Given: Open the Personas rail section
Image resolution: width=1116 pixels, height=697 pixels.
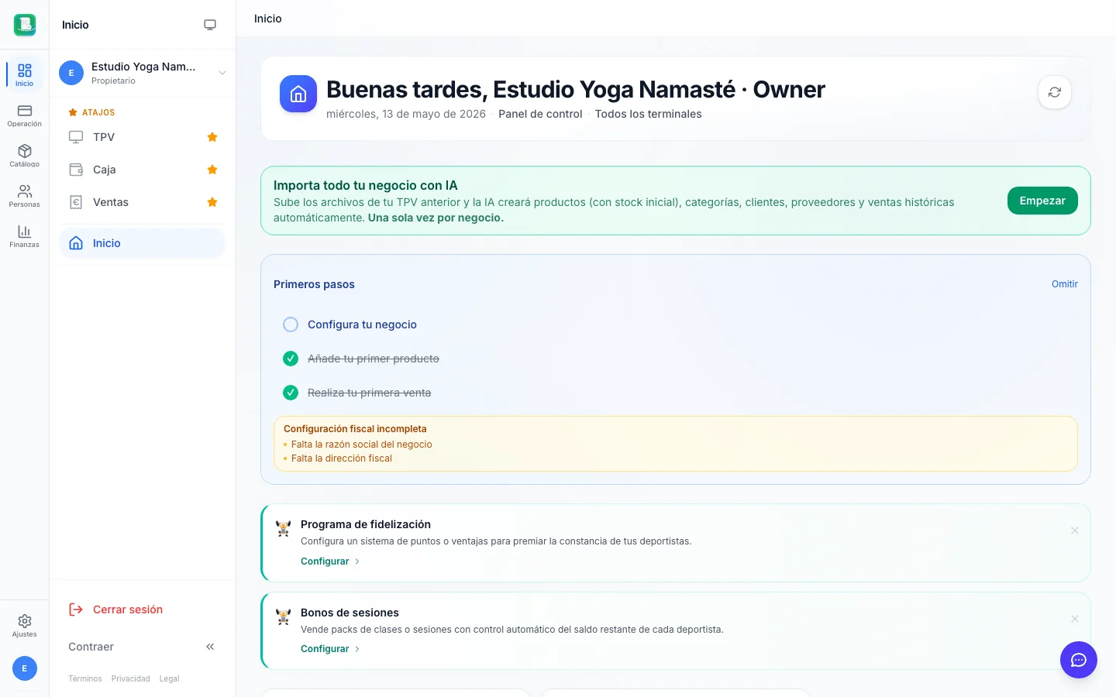Looking at the screenshot, I should pyautogui.click(x=24, y=196).
